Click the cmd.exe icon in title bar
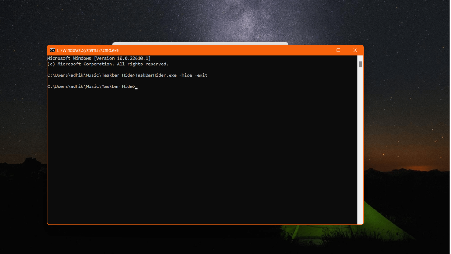Viewport: 451px width, 254px height. click(52, 50)
